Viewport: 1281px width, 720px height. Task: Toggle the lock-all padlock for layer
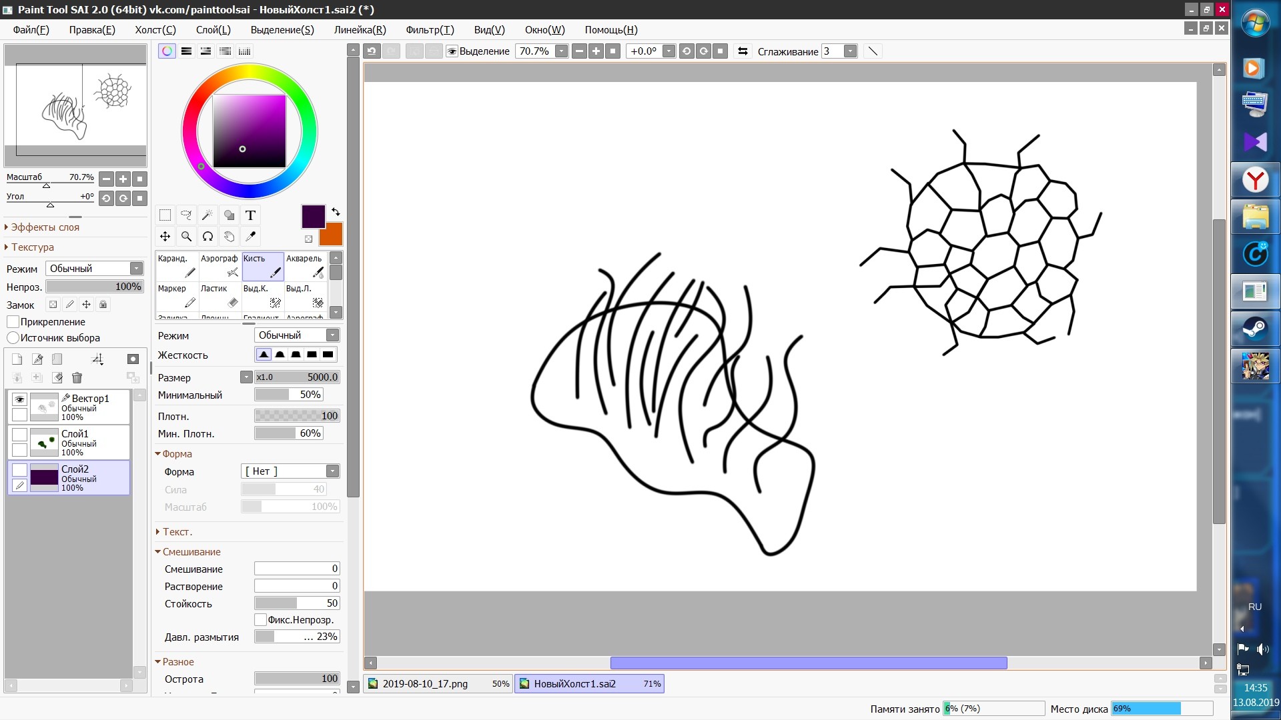click(103, 305)
